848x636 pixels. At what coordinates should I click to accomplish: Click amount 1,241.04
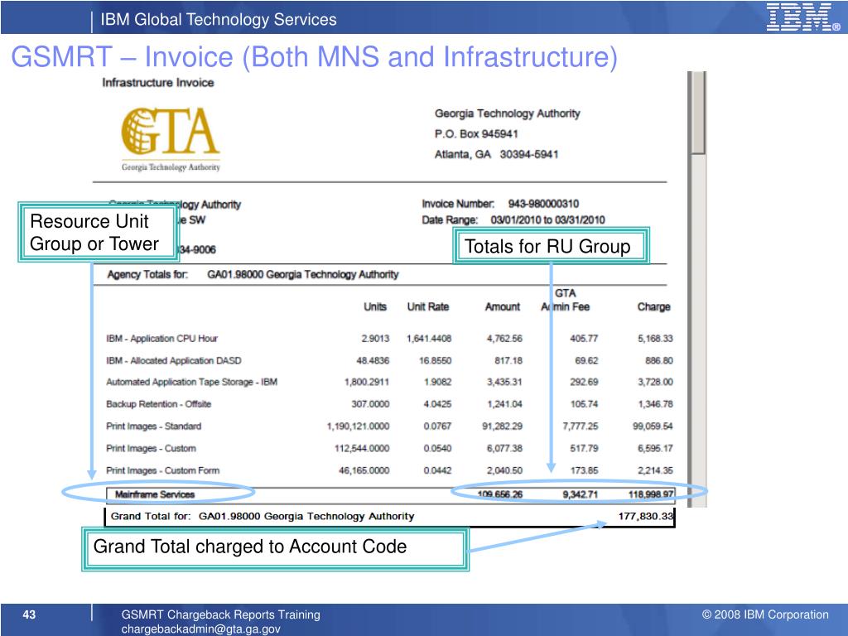pyautogui.click(x=504, y=404)
